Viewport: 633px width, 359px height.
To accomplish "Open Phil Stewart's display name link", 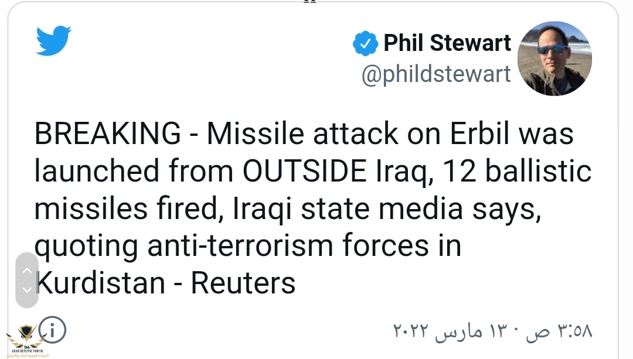I will pyautogui.click(x=447, y=43).
